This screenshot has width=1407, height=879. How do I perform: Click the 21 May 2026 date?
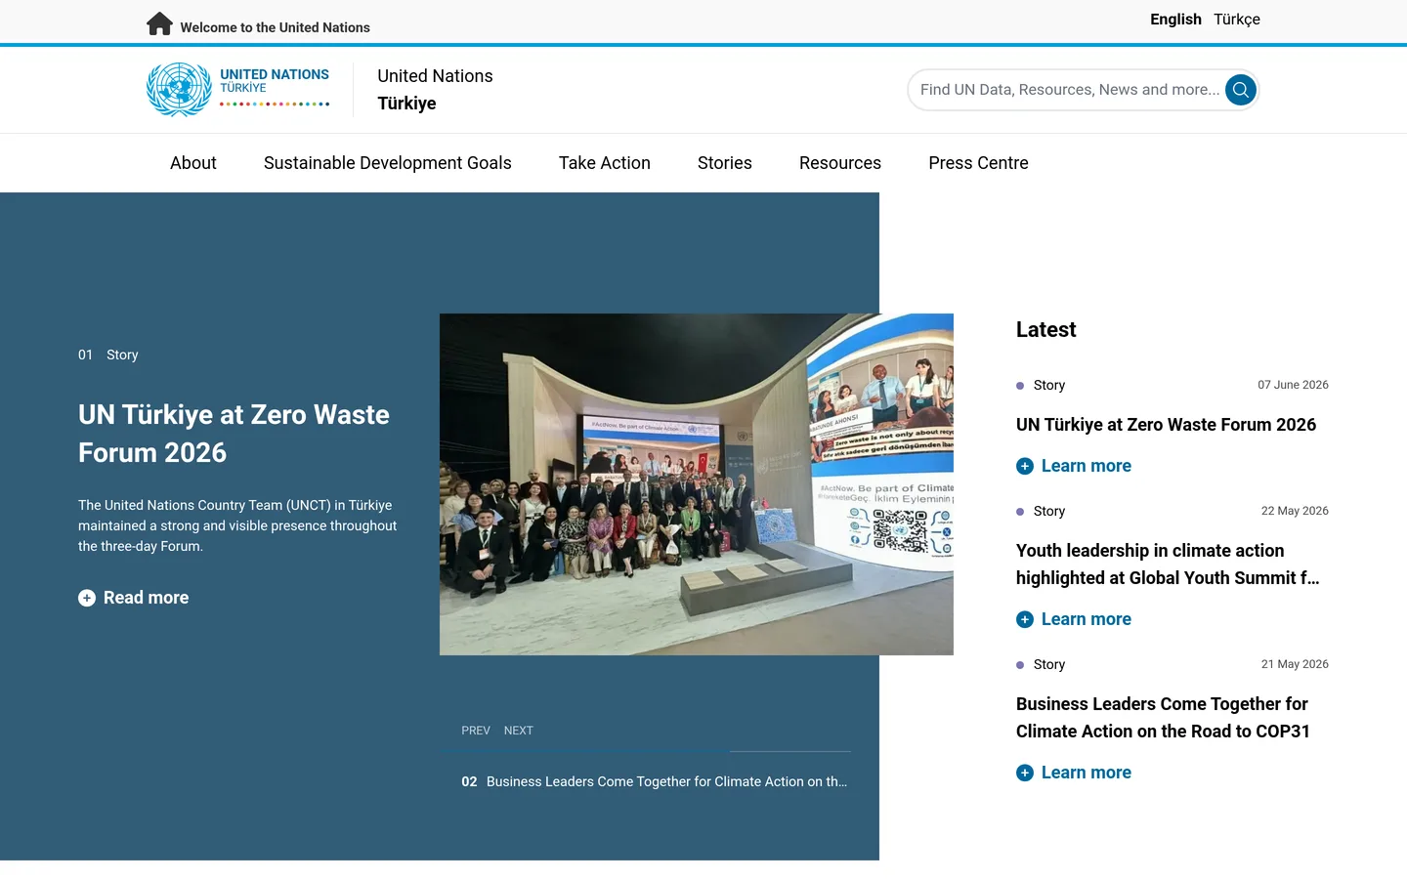tap(1295, 664)
